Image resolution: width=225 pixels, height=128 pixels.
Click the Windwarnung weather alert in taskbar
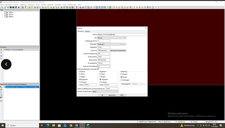coord(187,125)
